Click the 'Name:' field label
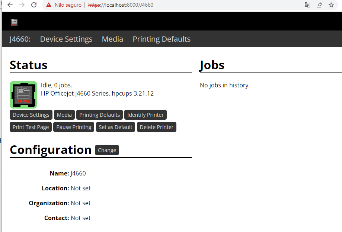This screenshot has height=232, width=342. coord(59,173)
